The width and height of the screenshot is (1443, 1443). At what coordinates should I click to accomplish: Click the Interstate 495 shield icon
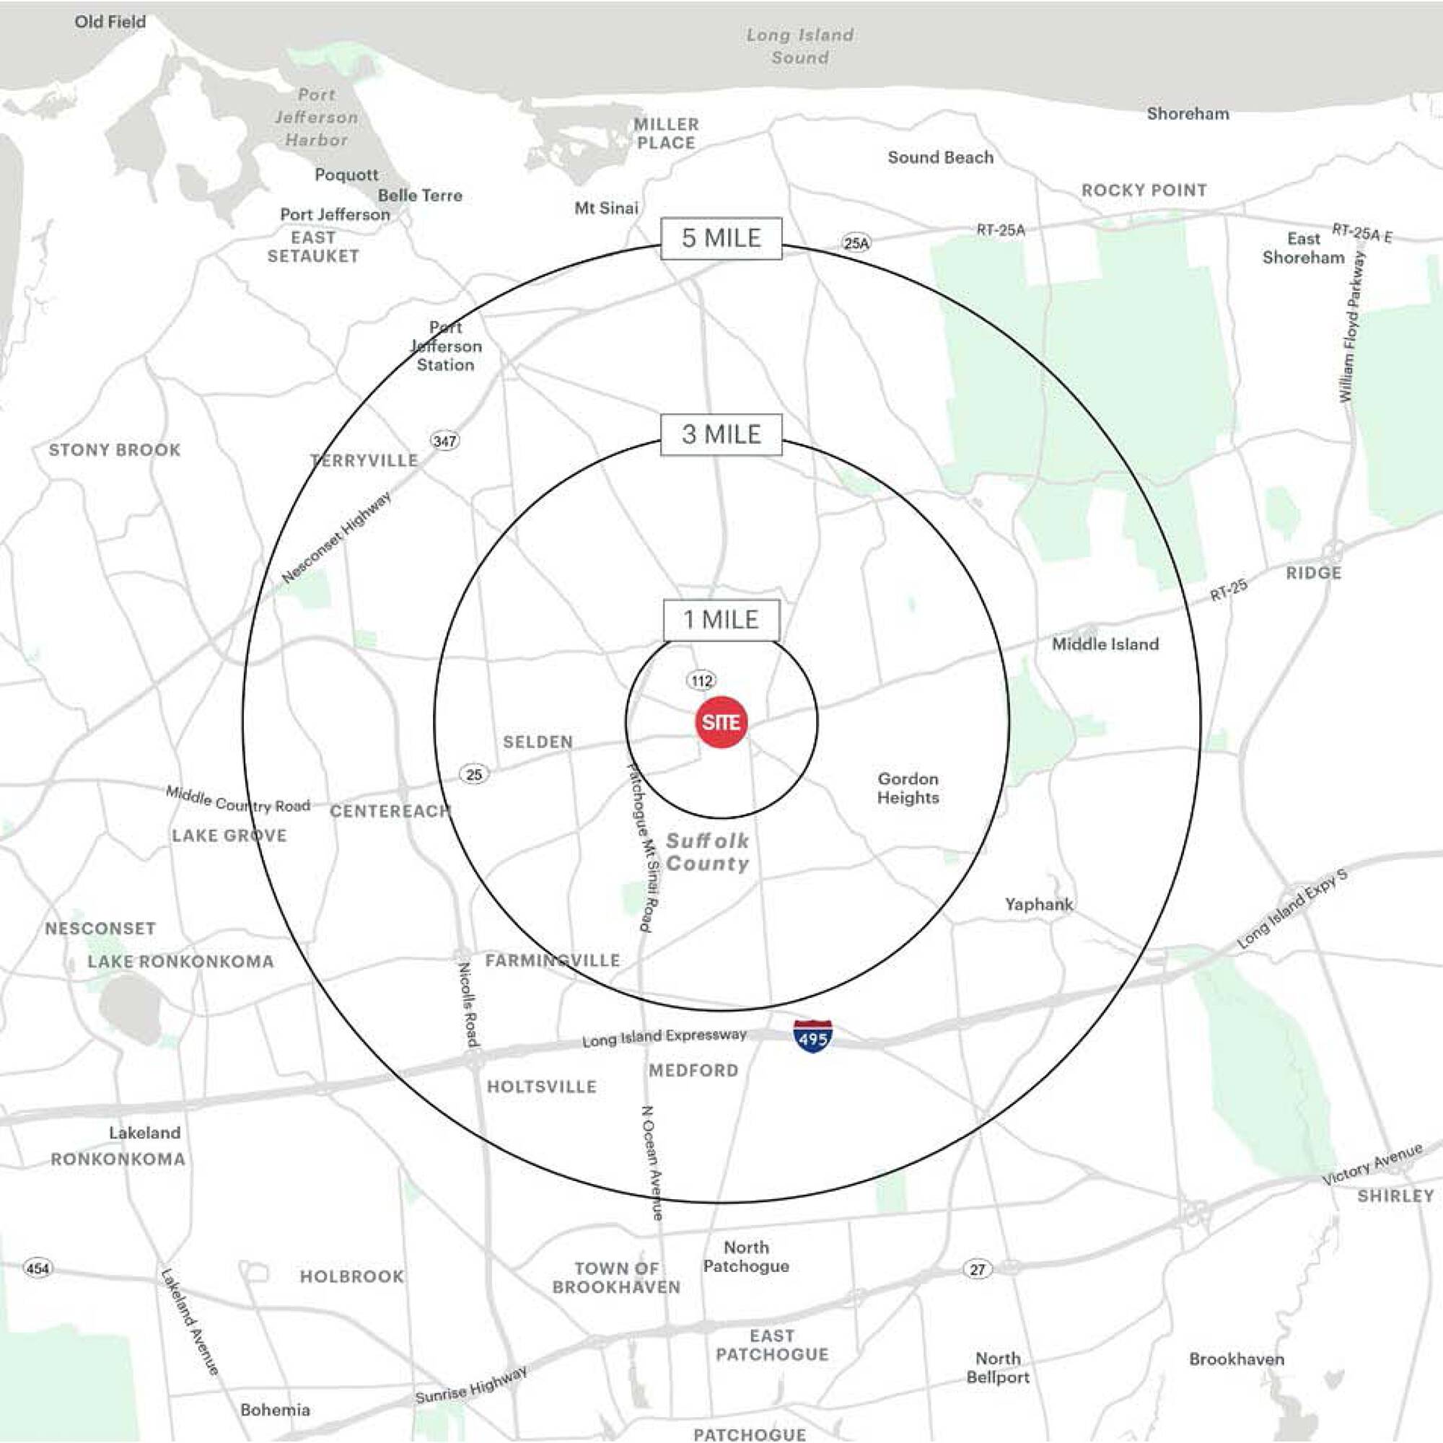pos(812,1037)
